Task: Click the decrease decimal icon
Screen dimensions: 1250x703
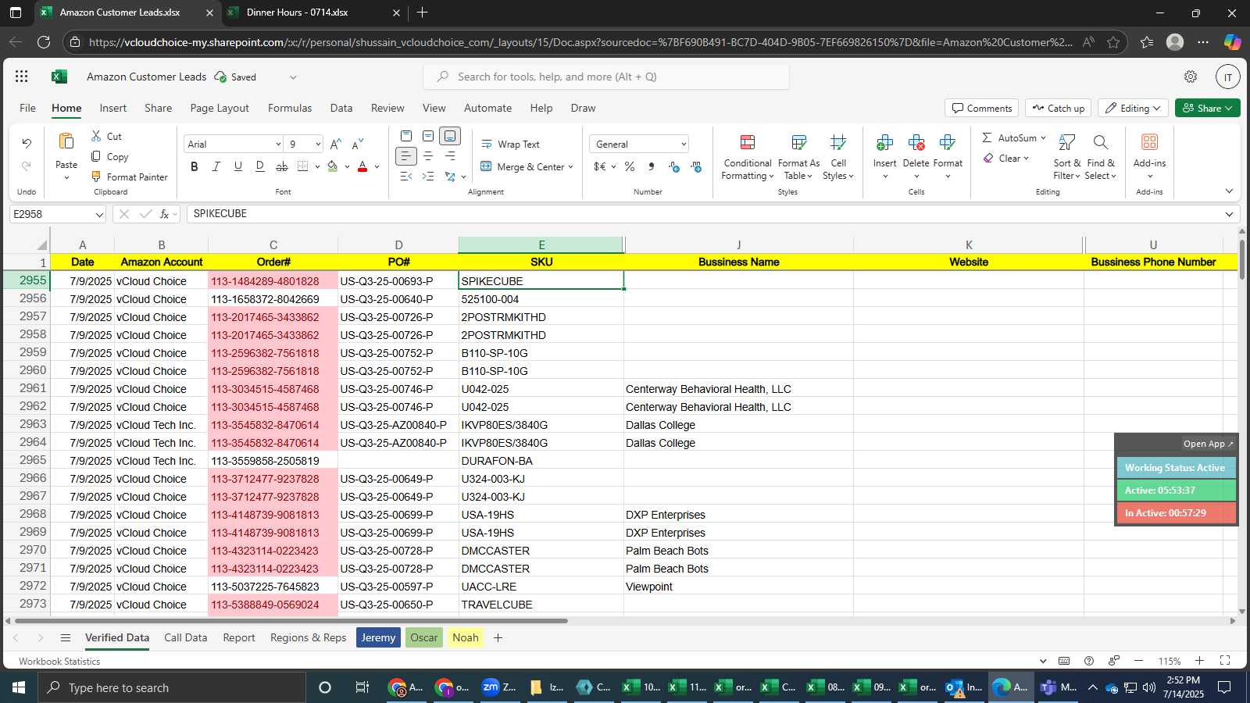Action: click(673, 166)
